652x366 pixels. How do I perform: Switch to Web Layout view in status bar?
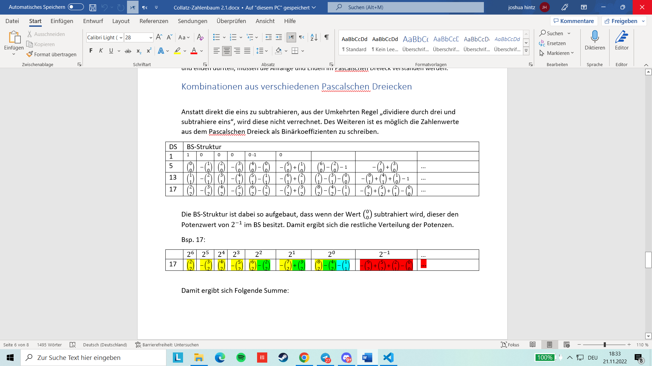pyautogui.click(x=566, y=345)
